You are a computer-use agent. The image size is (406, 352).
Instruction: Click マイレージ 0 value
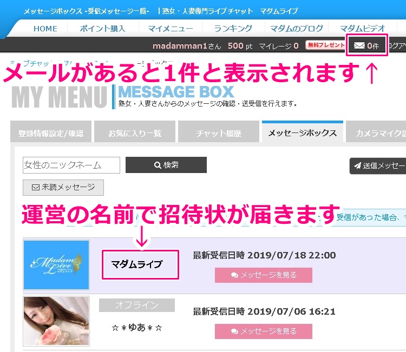(279, 46)
